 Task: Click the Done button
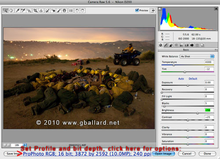[207, 154]
